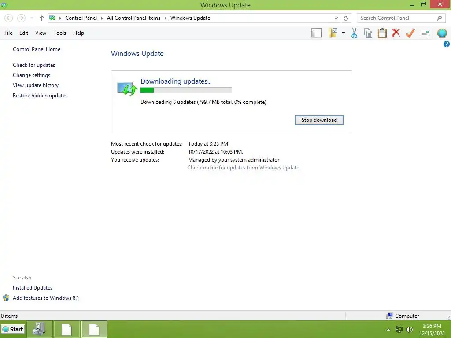Click the update download progress bar
Viewport: 451px width, 338px height.
tap(186, 90)
